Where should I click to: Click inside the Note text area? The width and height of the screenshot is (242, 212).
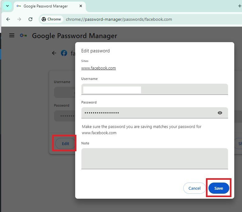pyautogui.click(x=154, y=159)
